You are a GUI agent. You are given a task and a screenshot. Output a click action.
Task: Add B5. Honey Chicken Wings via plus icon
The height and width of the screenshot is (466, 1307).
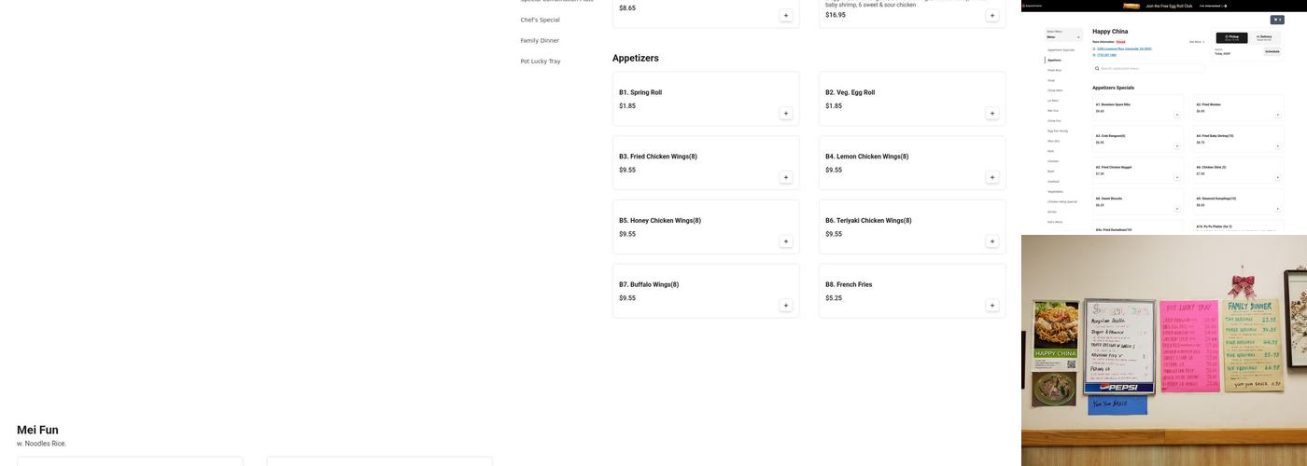[x=785, y=241]
